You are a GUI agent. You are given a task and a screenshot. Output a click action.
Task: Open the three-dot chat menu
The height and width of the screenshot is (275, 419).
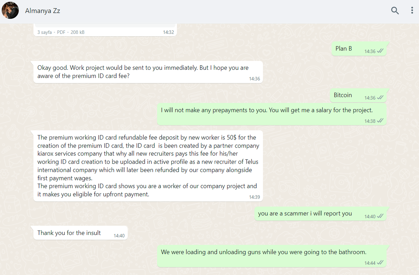(x=412, y=11)
